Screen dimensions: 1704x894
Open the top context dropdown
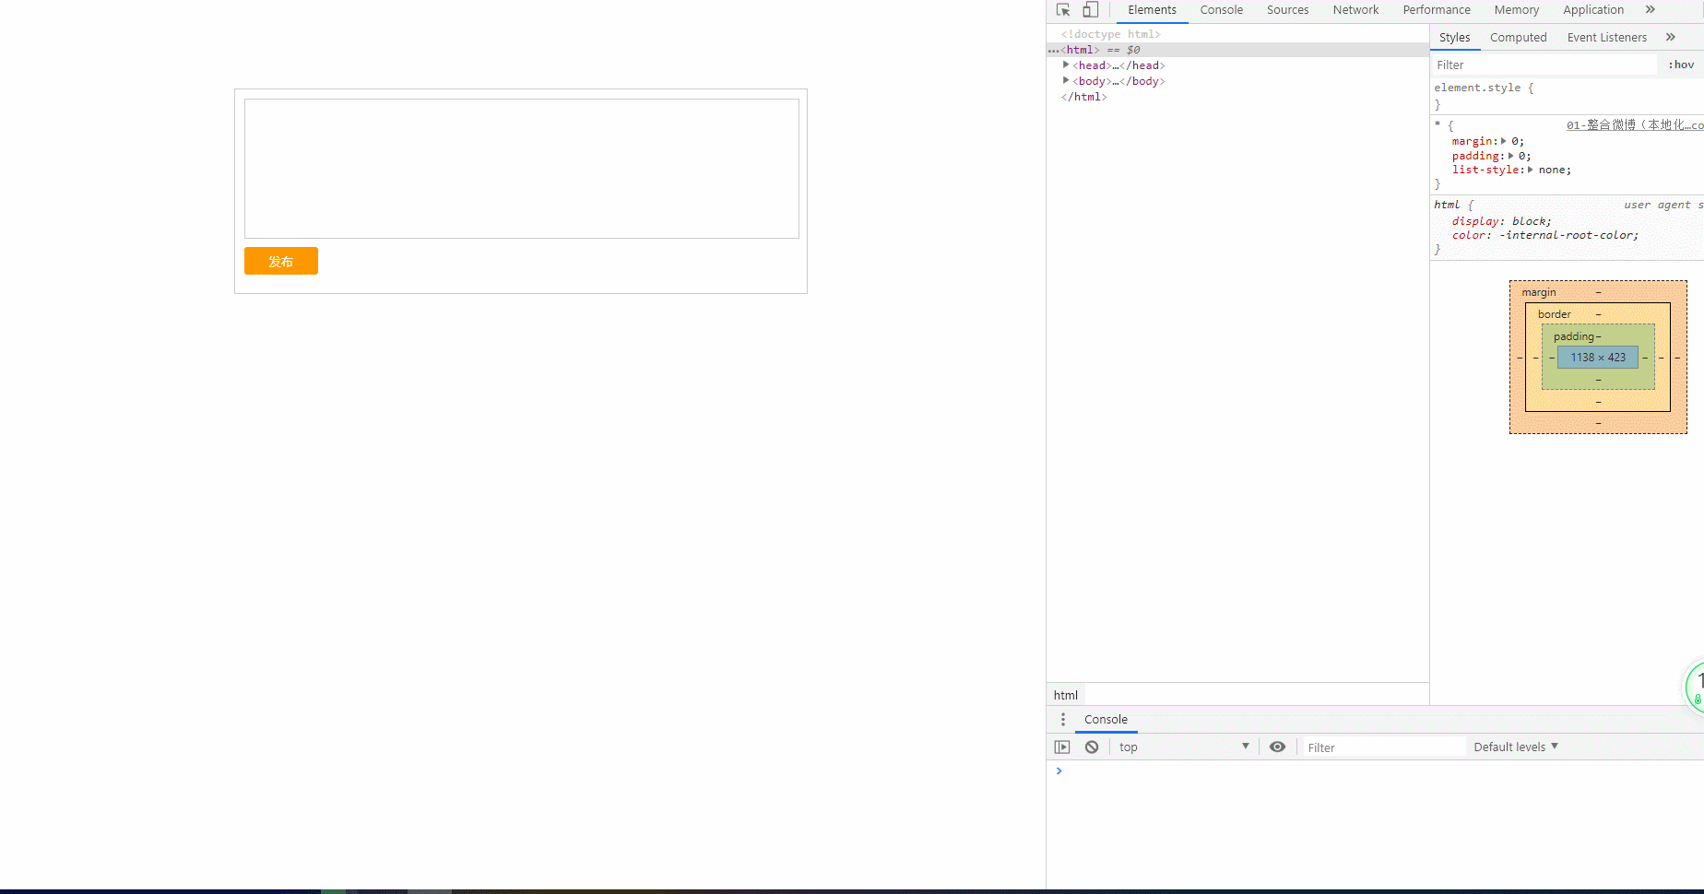pos(1184,747)
